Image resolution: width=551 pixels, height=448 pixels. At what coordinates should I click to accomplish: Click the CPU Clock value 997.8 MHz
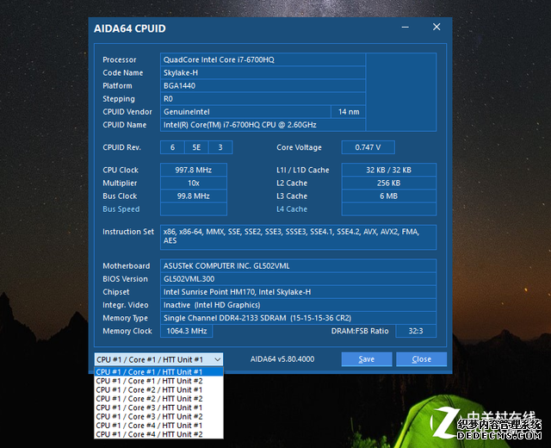[x=194, y=170]
